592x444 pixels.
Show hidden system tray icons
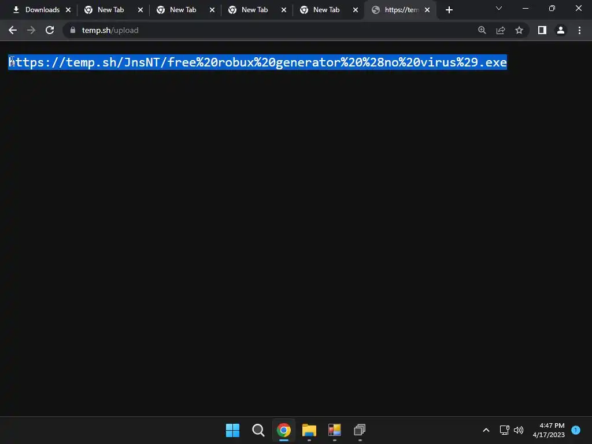point(486,430)
